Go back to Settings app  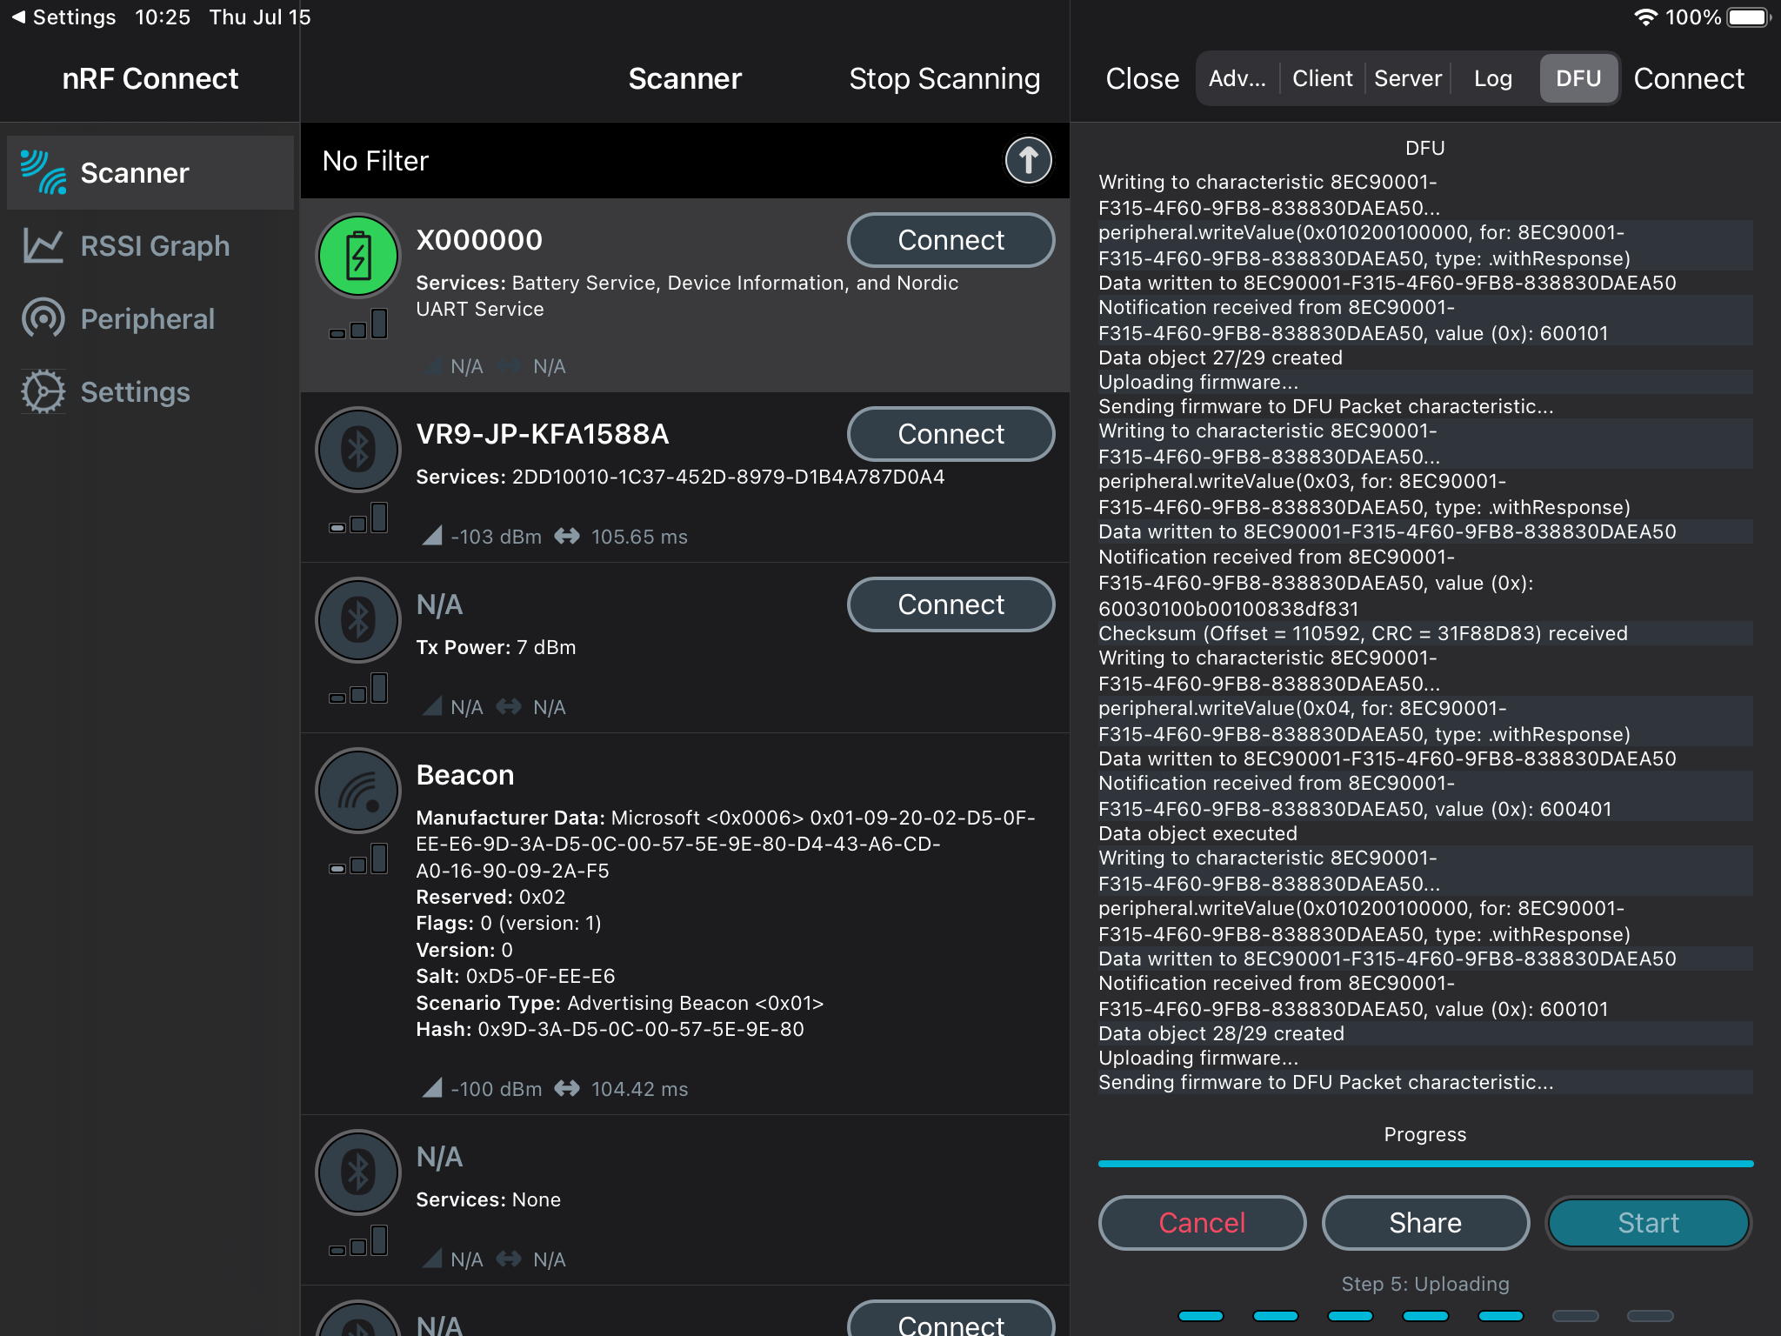click(x=63, y=17)
